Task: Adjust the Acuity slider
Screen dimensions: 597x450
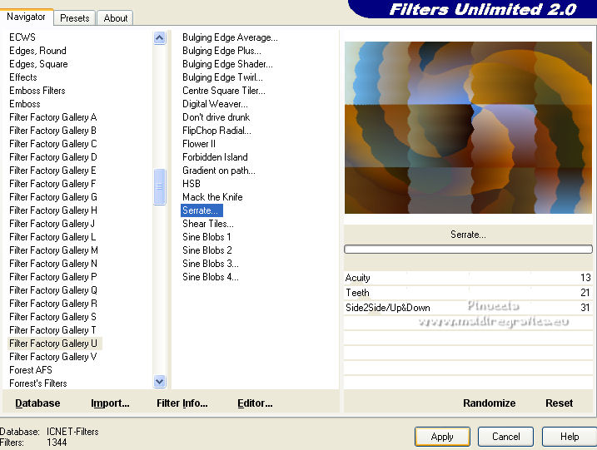Action: point(468,278)
